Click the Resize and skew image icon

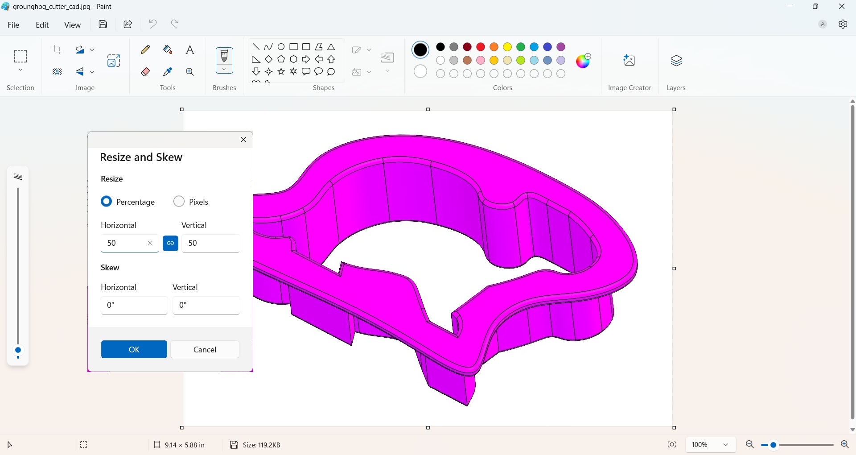114,61
